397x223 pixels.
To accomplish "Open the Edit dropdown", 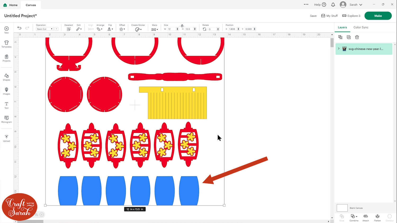I will tap(79, 29).
